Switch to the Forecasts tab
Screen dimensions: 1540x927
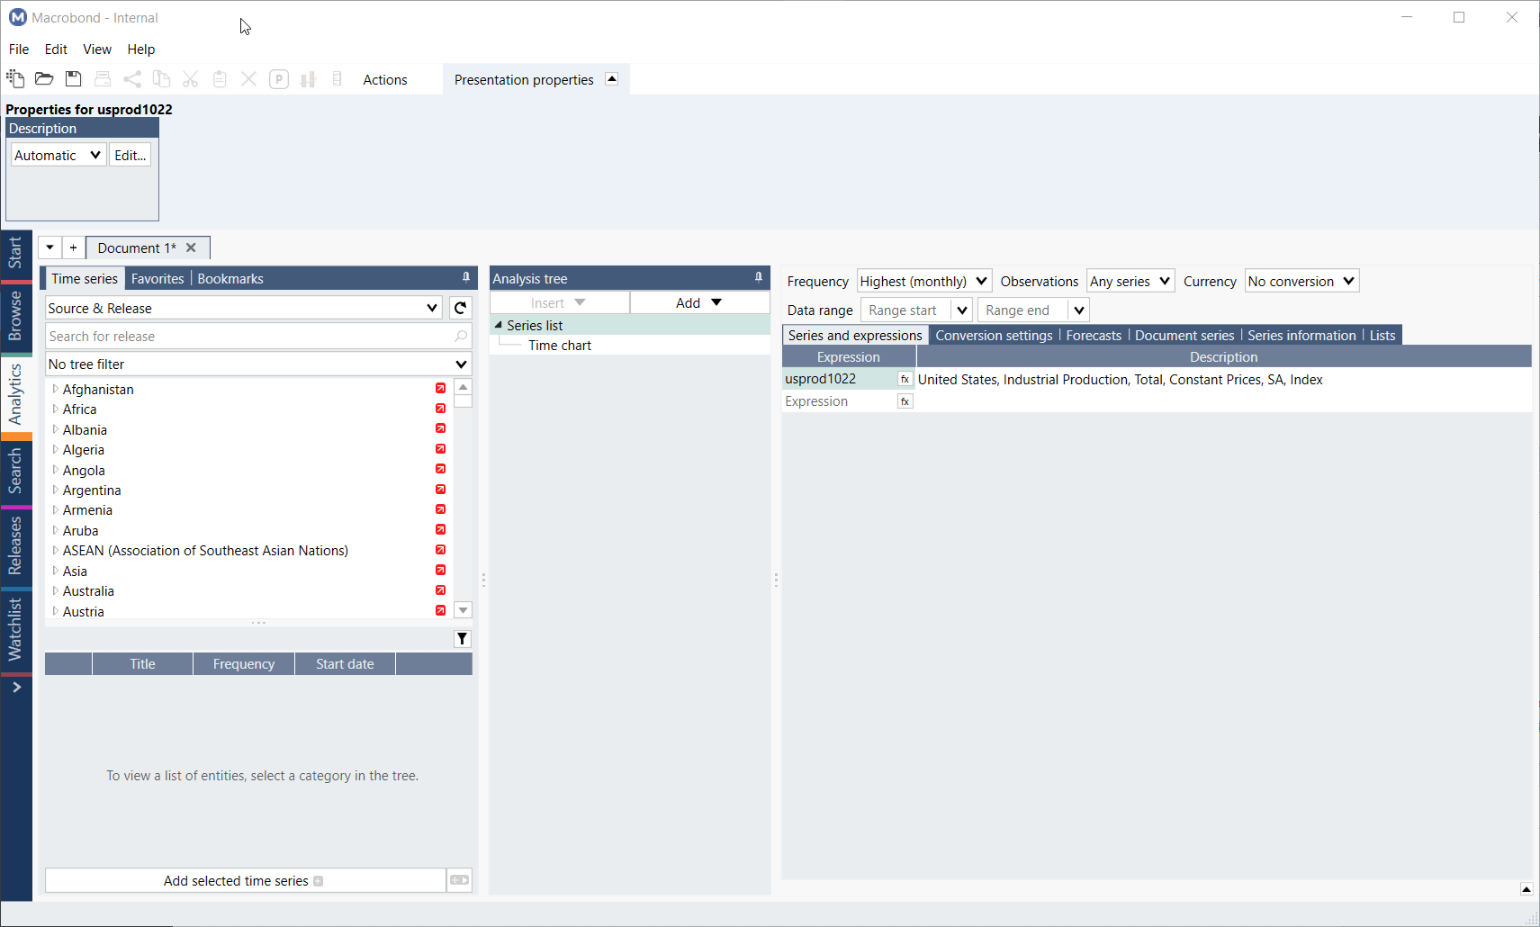[1094, 335]
